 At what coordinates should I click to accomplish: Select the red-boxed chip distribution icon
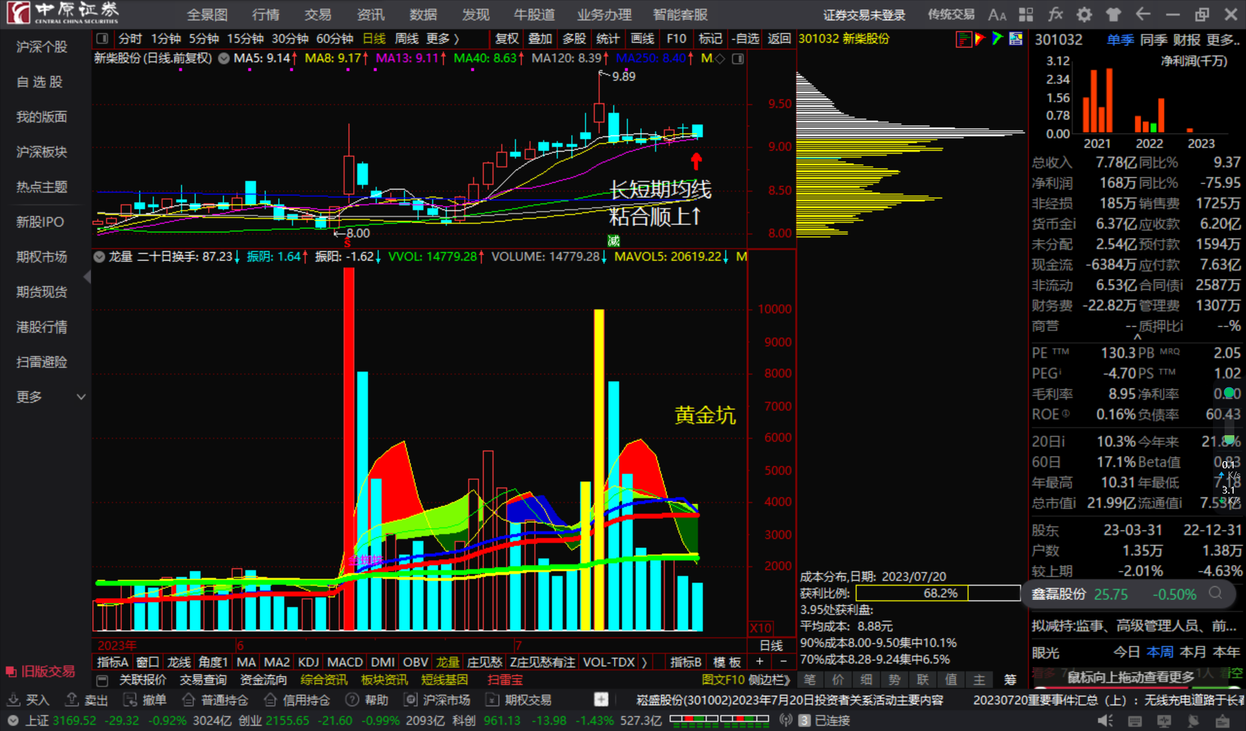(964, 39)
